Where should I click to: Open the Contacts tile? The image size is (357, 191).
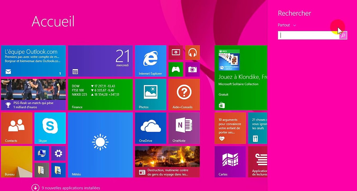point(17,128)
